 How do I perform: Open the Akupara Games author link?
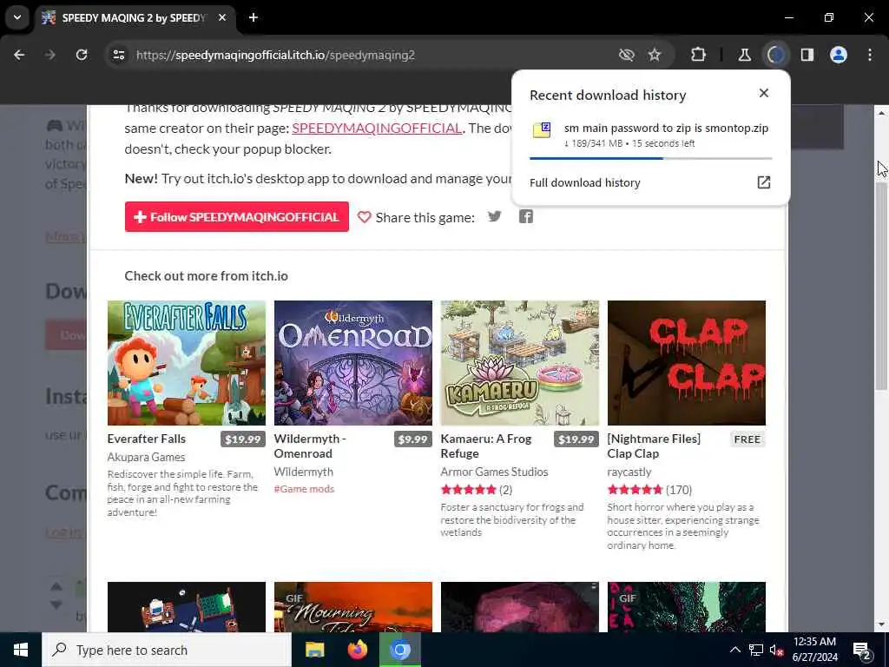click(x=146, y=457)
